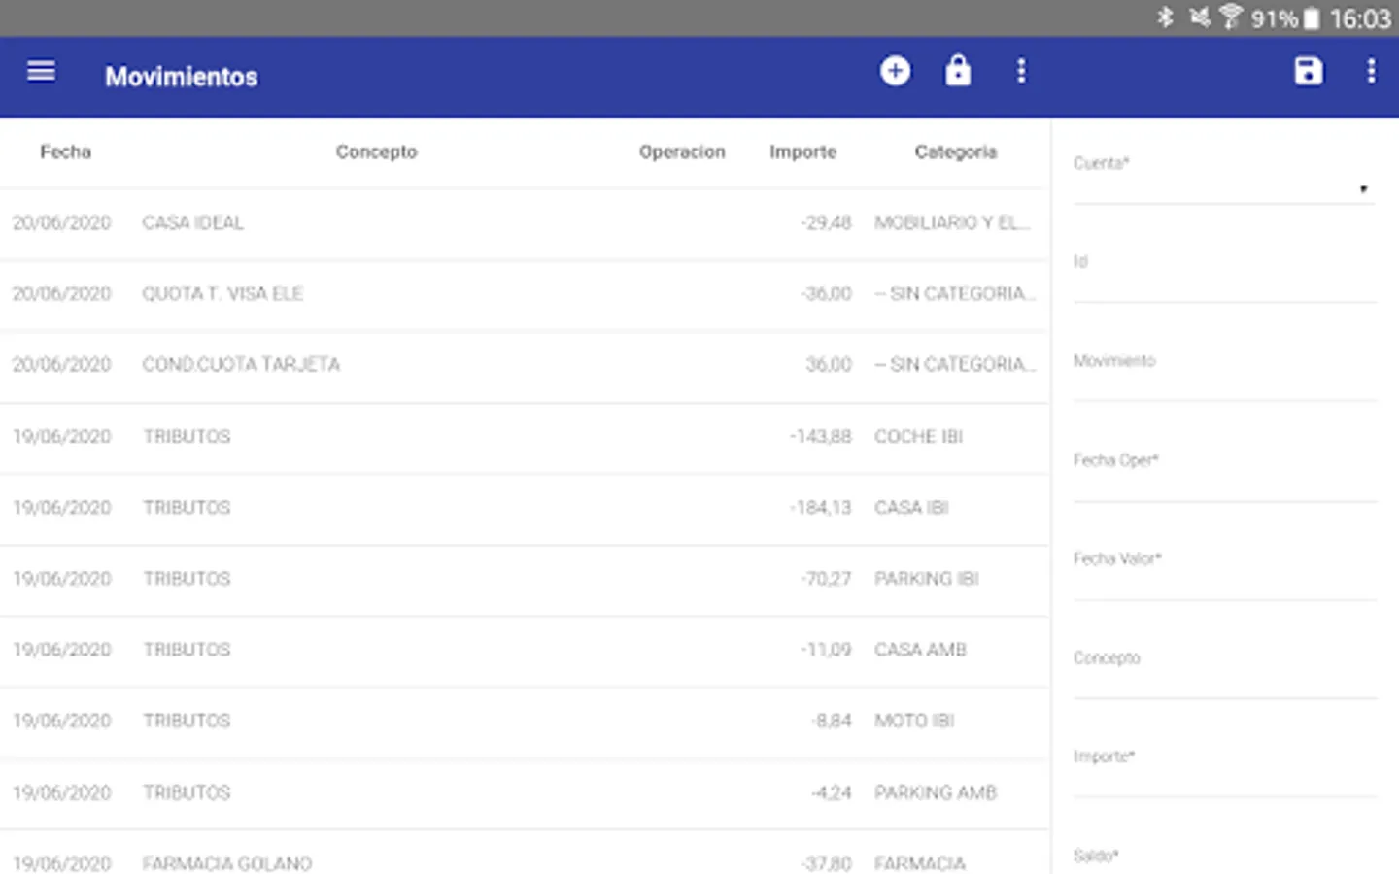Sort by Importe column header
Screen dimensions: 1399x874
tap(802, 151)
